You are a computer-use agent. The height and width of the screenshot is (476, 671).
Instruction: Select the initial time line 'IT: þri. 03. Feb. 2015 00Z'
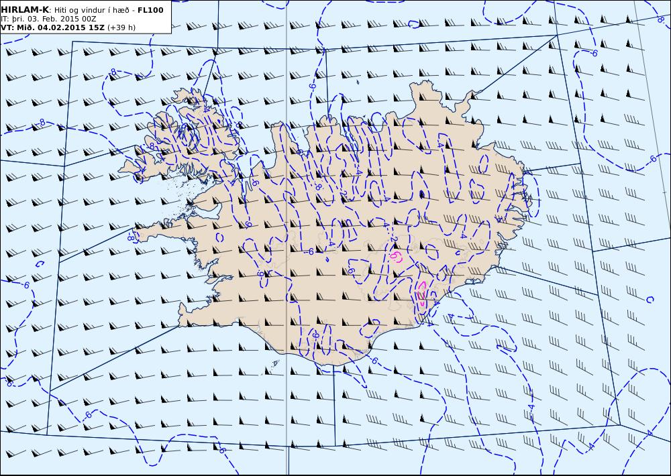(48, 19)
